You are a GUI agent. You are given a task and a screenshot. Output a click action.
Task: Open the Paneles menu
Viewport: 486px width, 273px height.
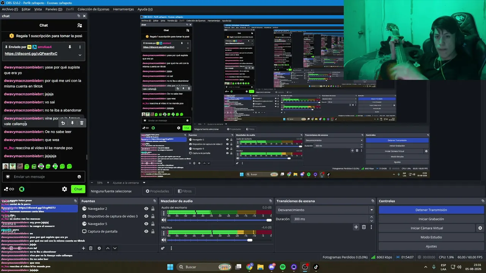coord(54,9)
